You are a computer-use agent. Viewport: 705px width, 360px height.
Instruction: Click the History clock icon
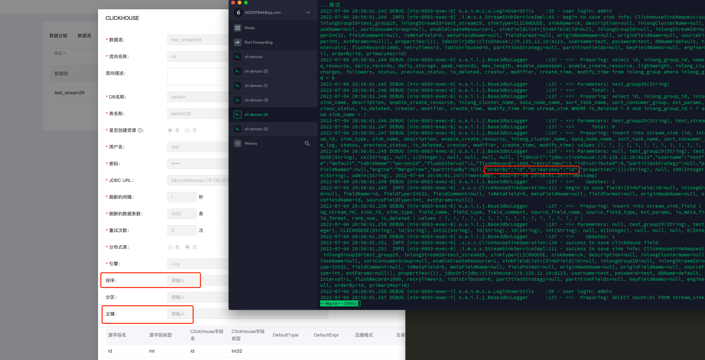point(237,143)
